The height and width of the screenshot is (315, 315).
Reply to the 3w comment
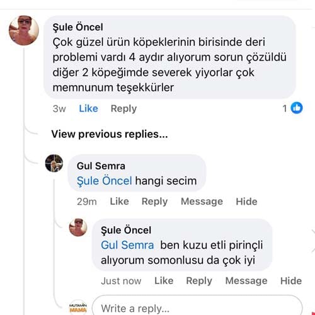(123, 109)
